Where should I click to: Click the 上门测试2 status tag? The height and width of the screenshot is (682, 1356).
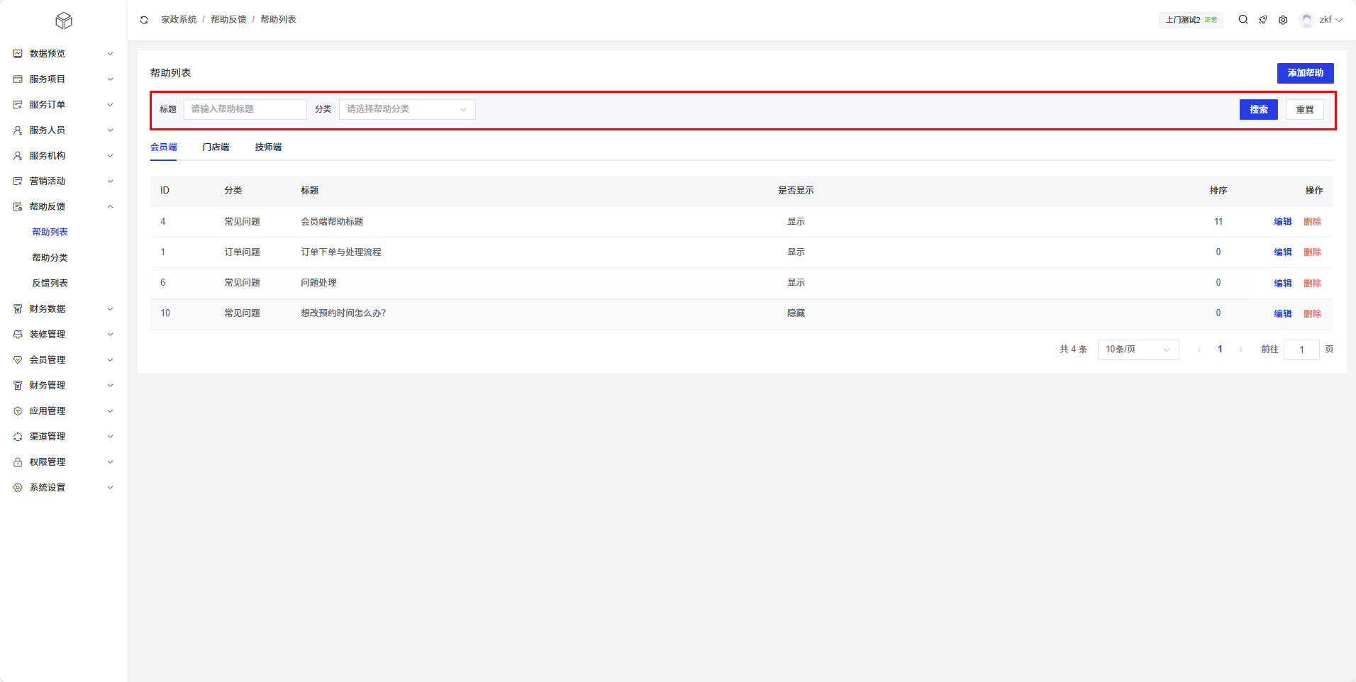point(1191,20)
